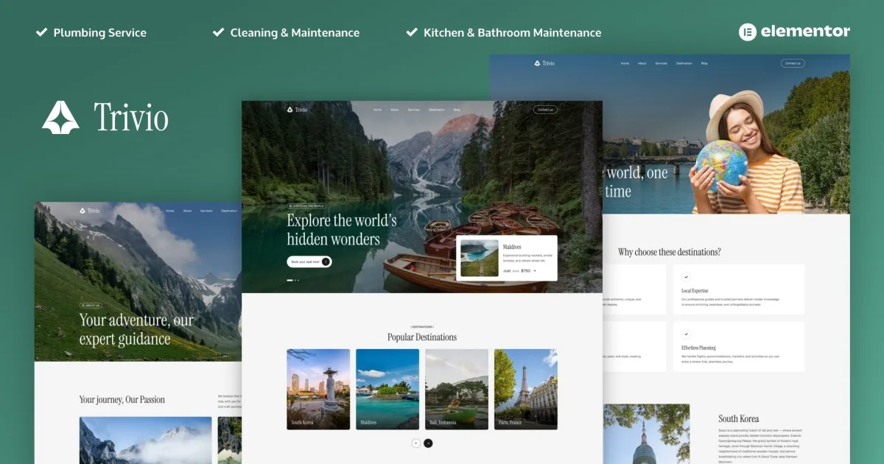Click the large Trivio star logo icon

[x=60, y=117]
